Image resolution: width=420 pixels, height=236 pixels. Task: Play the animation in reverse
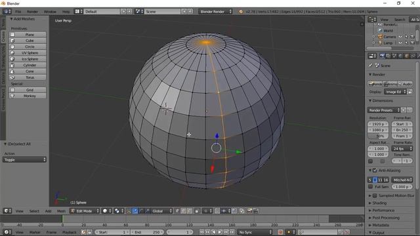214,232
